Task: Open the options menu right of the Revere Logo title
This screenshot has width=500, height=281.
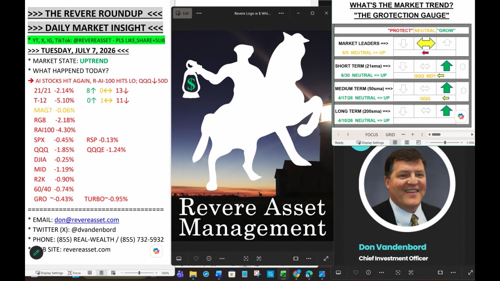Action: click(281, 13)
